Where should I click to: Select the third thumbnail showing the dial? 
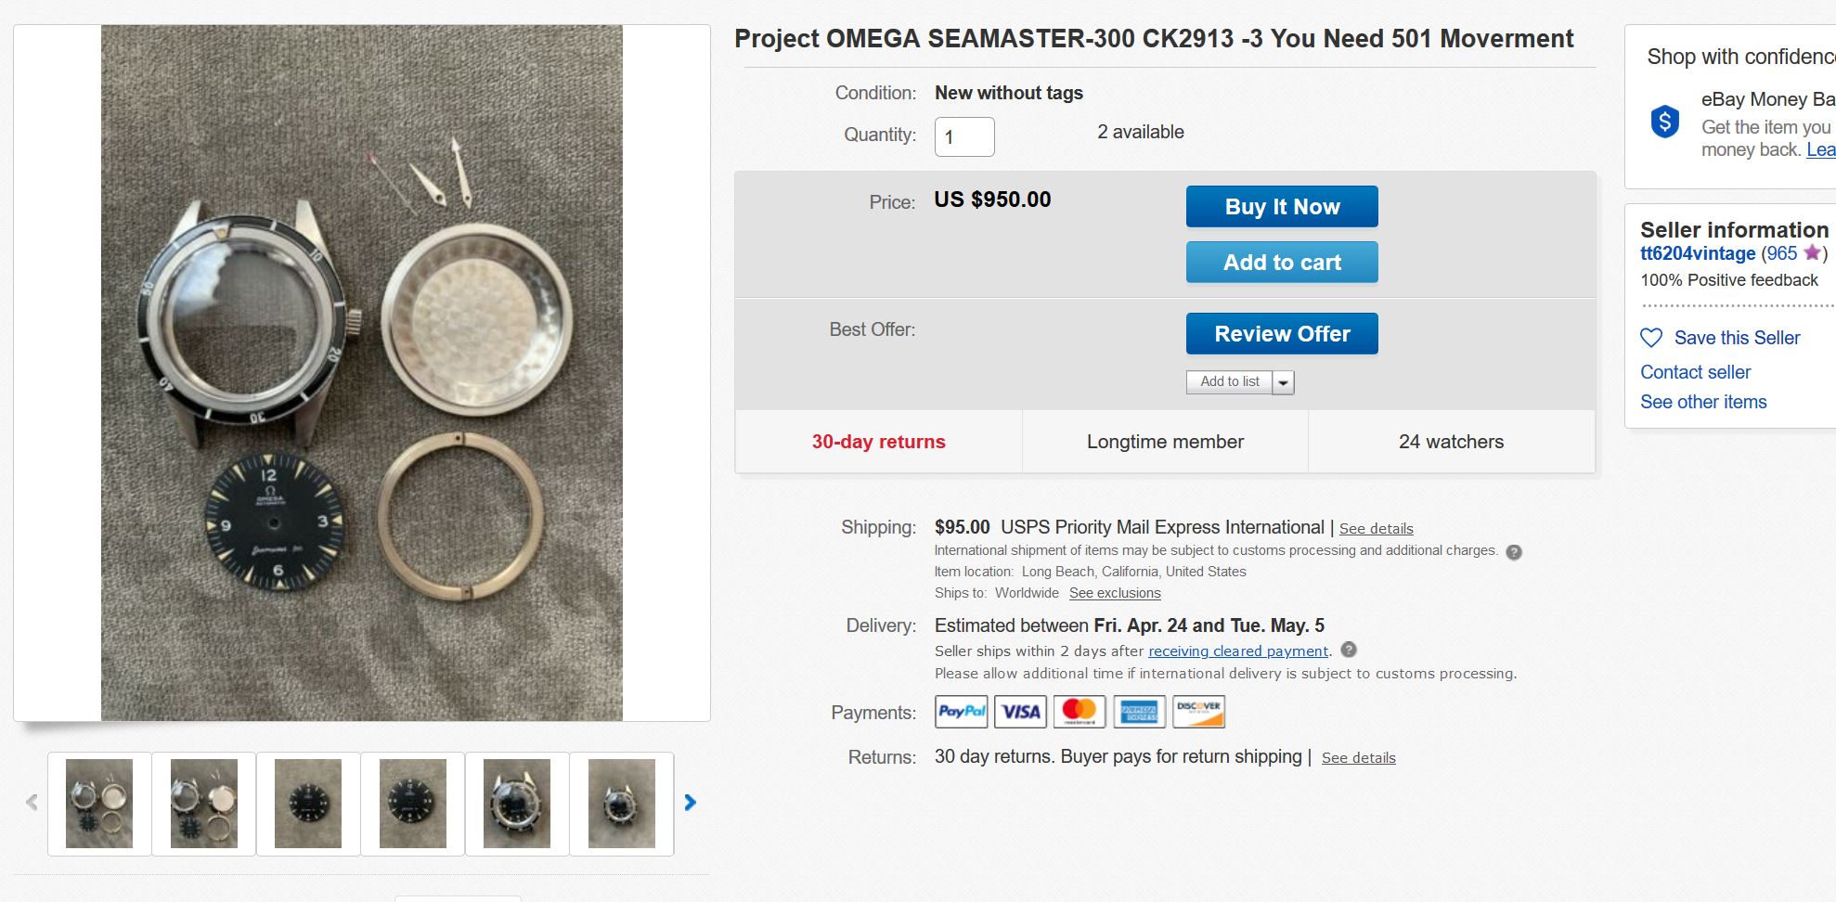pos(308,803)
